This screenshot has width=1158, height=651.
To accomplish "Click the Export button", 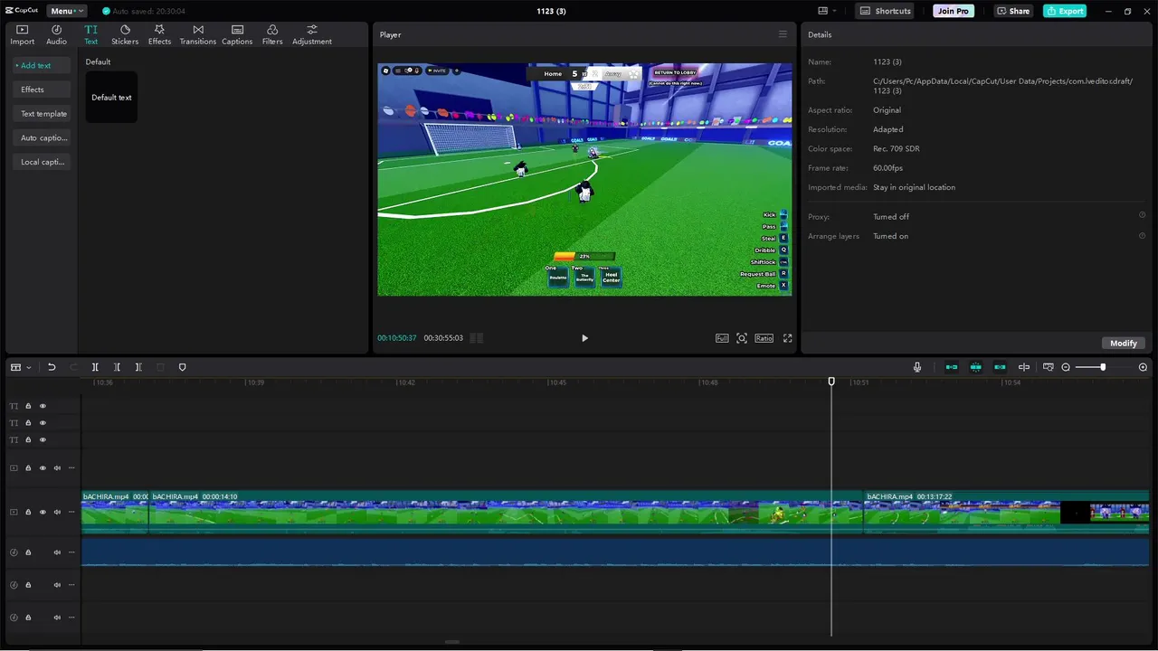I will [x=1065, y=11].
